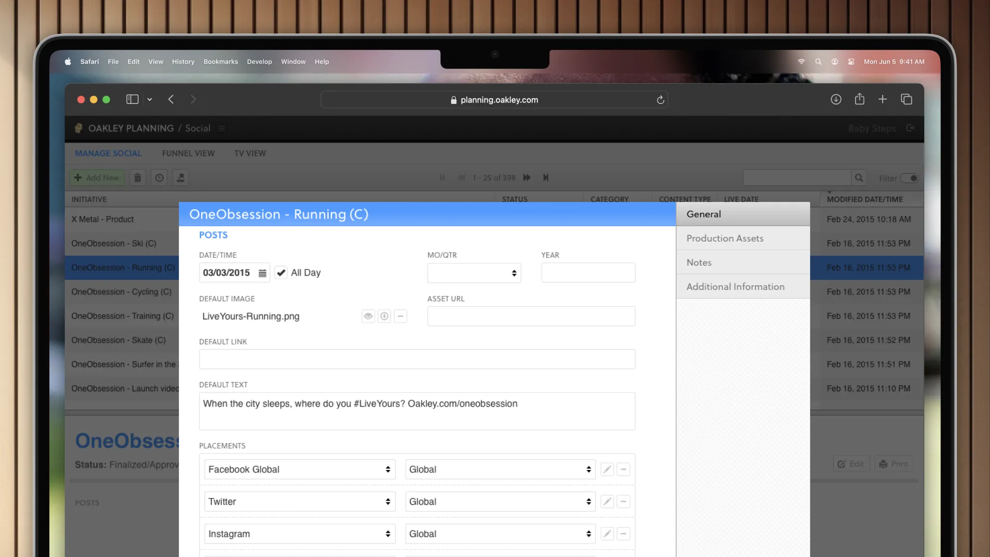
Task: Click the DEFAULT TEXT text area
Action: coord(417,411)
